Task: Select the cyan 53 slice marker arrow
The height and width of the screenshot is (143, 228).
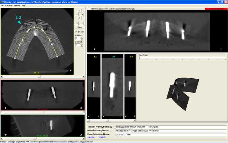Action: coord(19,22)
